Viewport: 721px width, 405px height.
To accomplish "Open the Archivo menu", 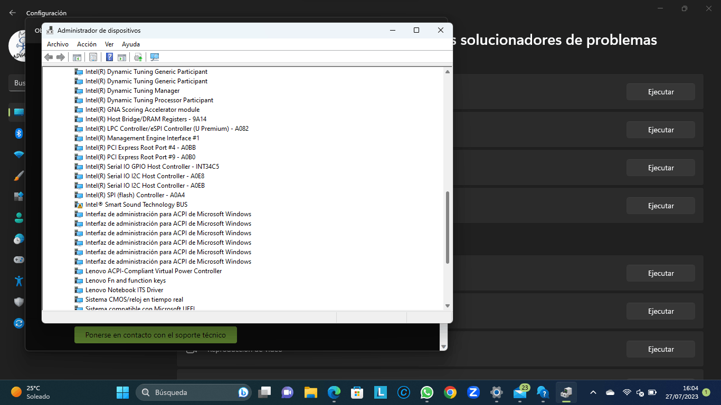I will point(58,44).
